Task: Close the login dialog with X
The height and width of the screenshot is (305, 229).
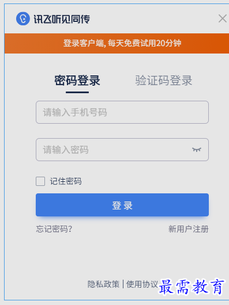Action: click(x=223, y=18)
